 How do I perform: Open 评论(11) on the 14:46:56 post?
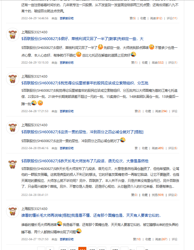point(172,18)
